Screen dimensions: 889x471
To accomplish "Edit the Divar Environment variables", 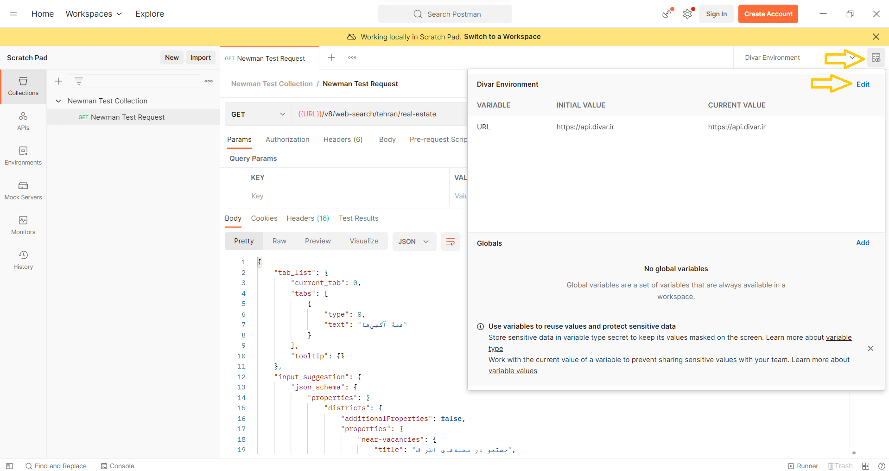I will click(863, 84).
